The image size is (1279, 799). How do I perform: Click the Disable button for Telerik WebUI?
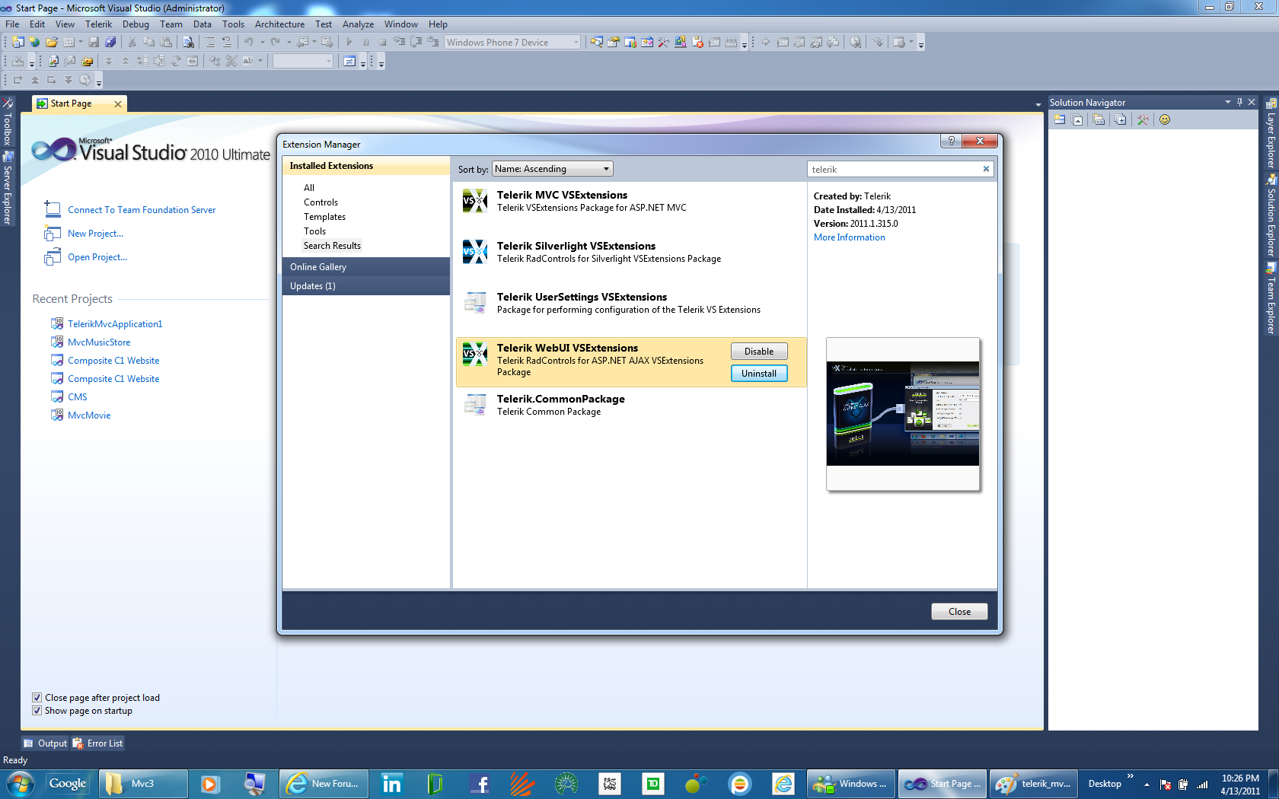tap(759, 352)
